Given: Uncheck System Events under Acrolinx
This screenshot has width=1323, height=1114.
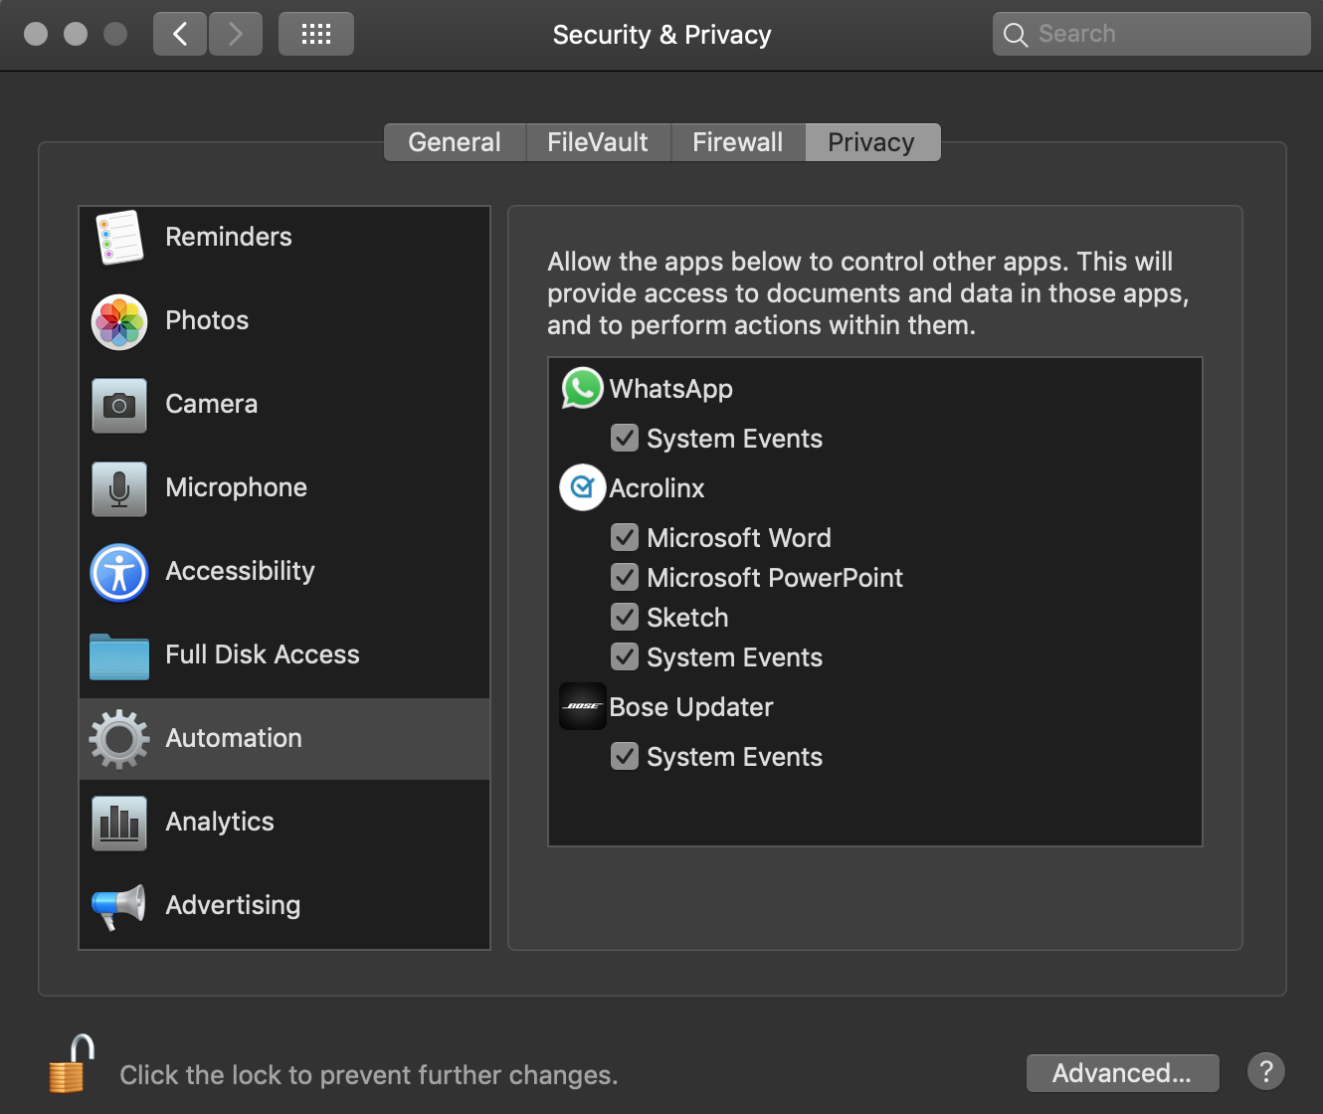Looking at the screenshot, I should coord(625,656).
